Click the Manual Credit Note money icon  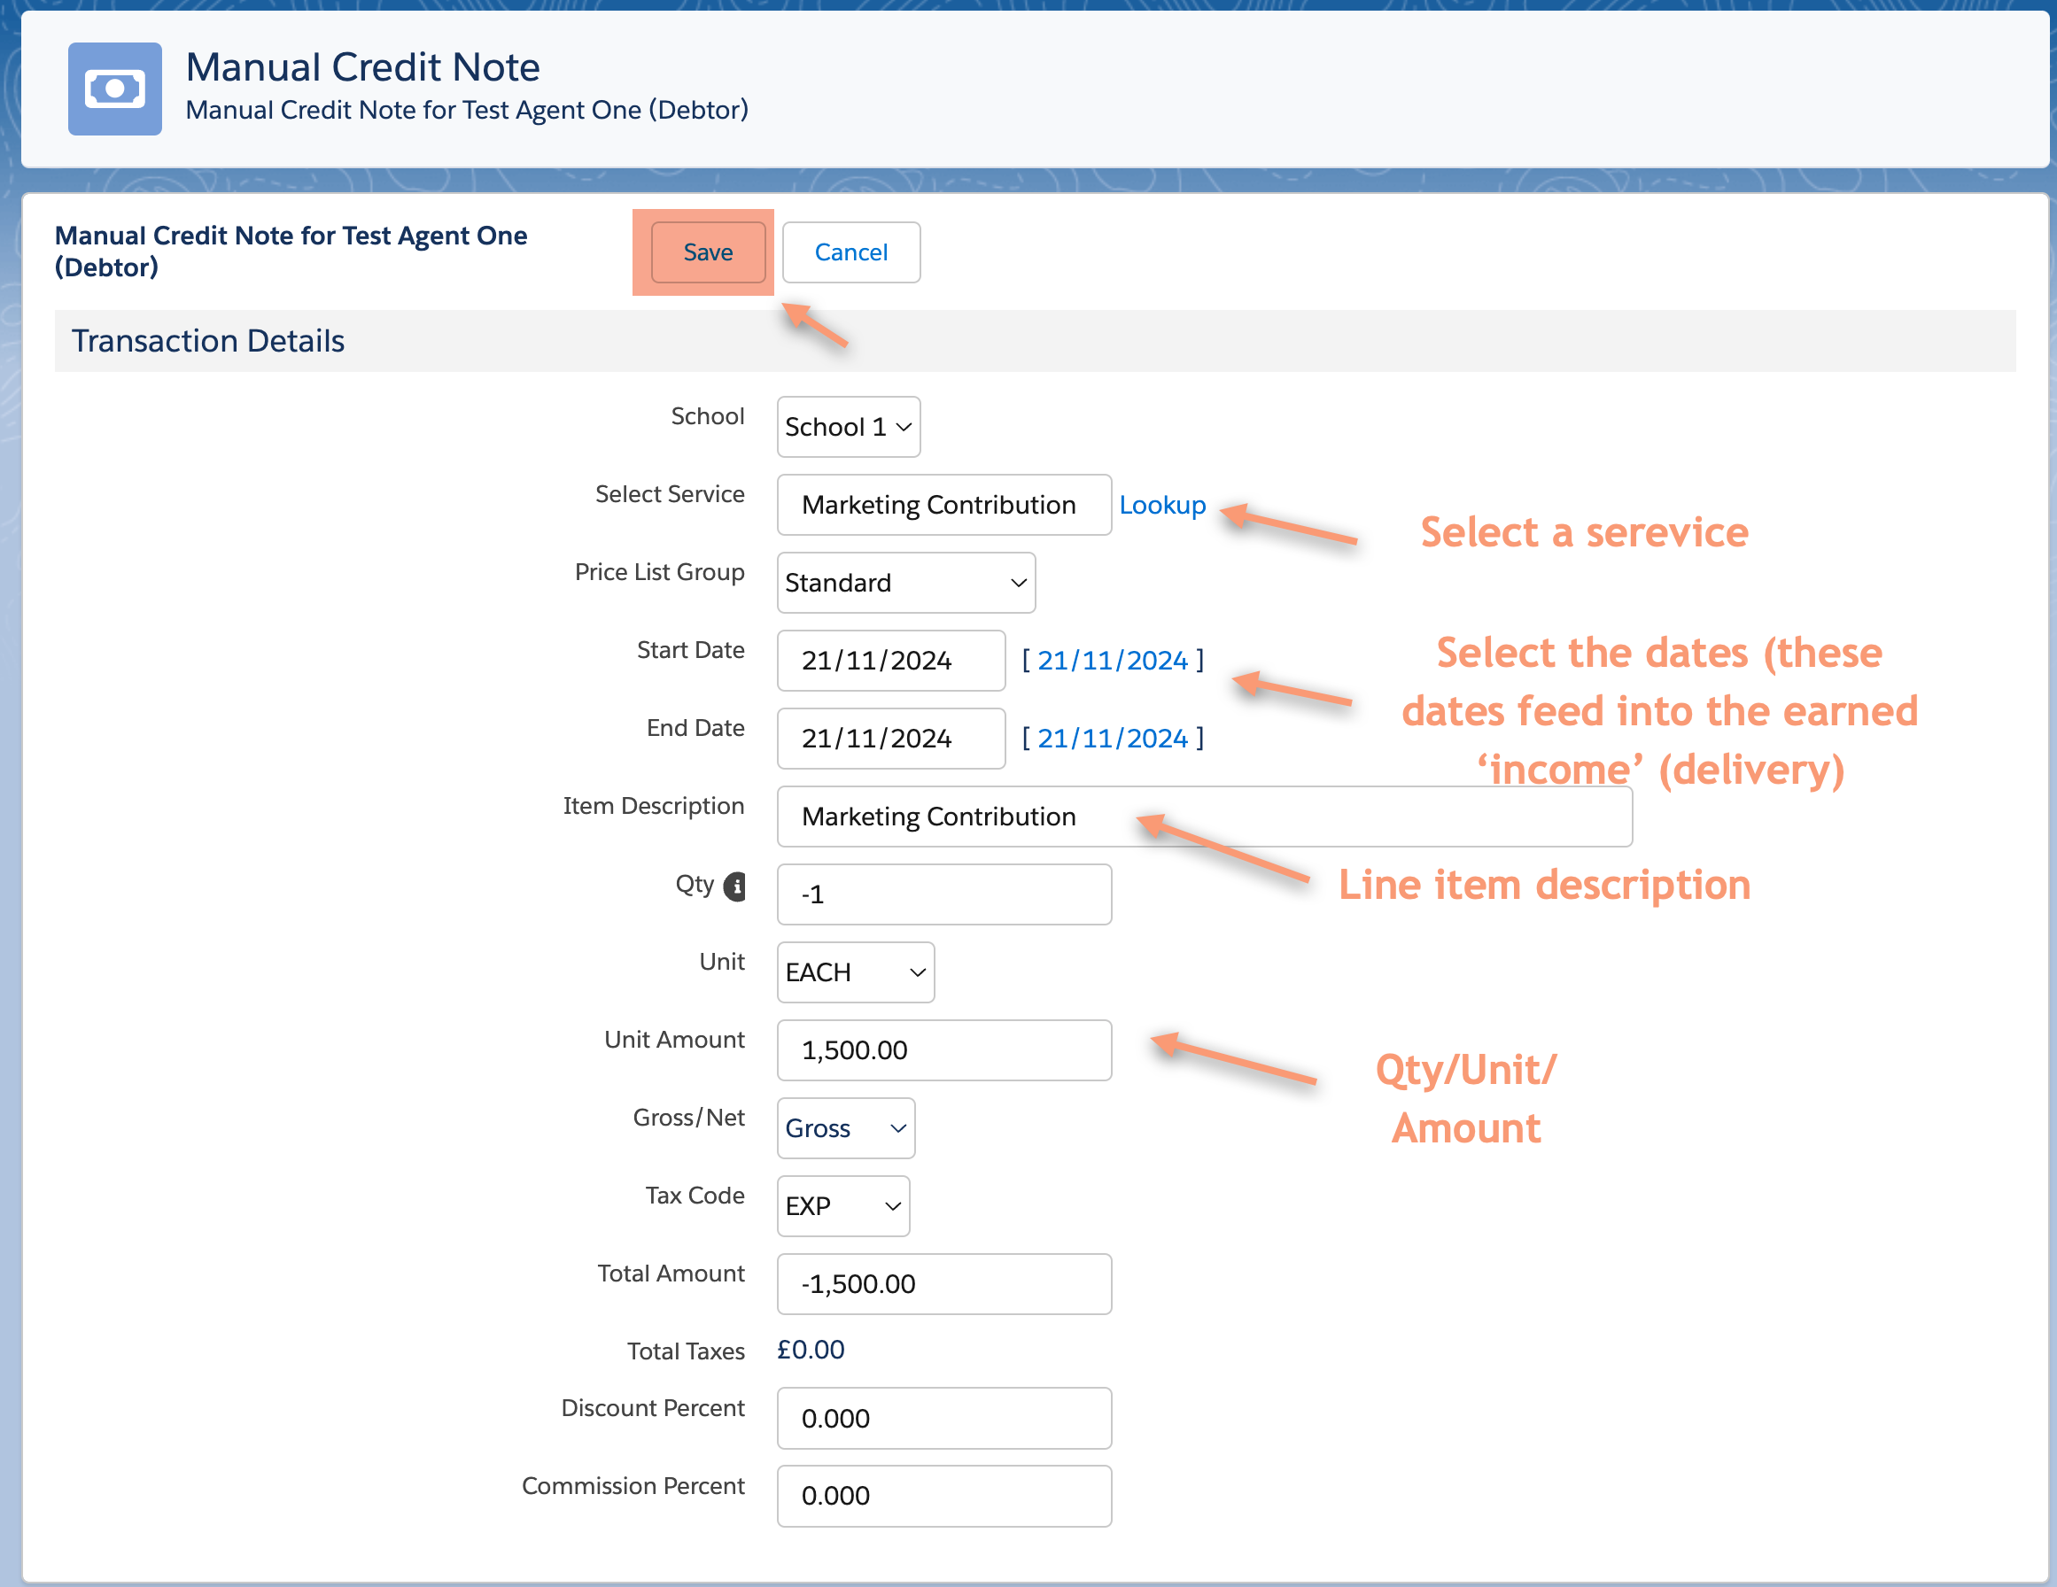(x=115, y=88)
